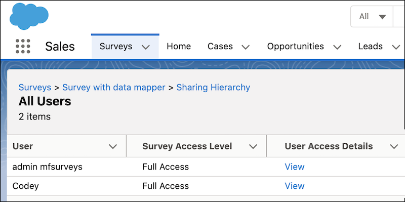This screenshot has width=405, height=202.
Task: Select the admin mfsurveys user cell
Action: [x=47, y=167]
